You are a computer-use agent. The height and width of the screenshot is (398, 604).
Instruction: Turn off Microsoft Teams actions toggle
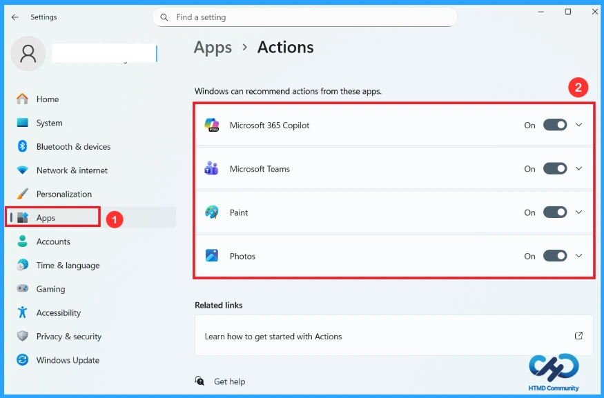(x=555, y=168)
